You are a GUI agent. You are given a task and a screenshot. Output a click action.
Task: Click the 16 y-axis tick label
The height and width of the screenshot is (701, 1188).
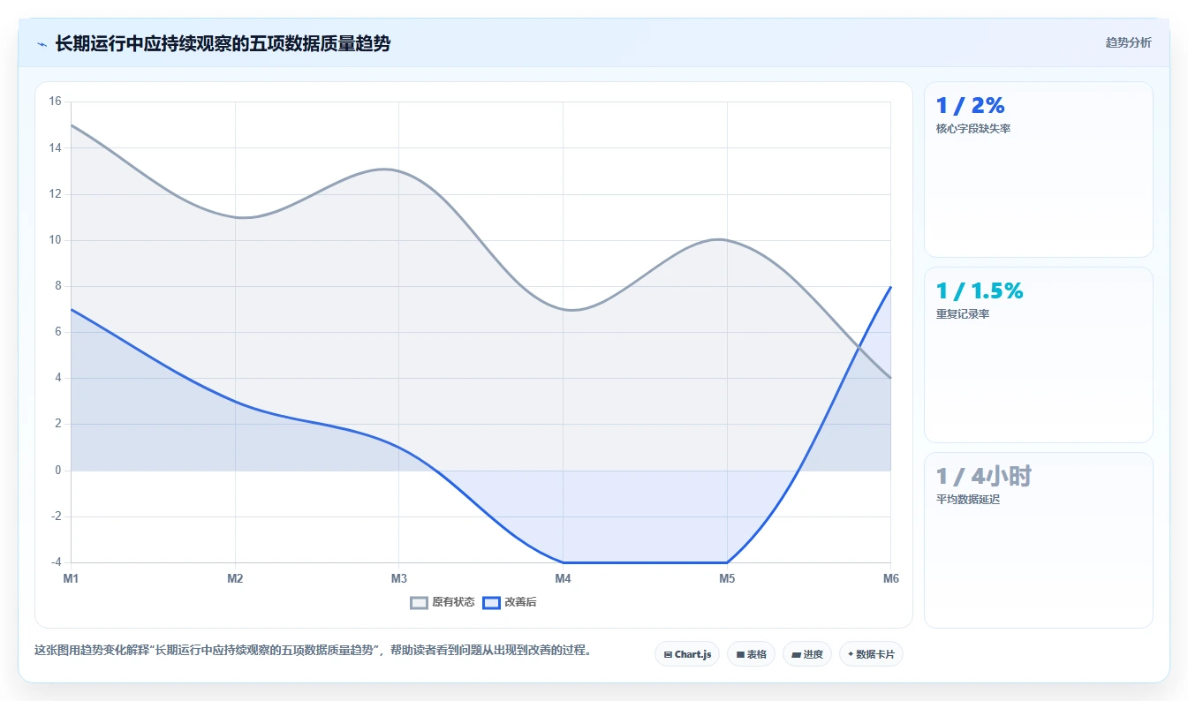coord(55,102)
